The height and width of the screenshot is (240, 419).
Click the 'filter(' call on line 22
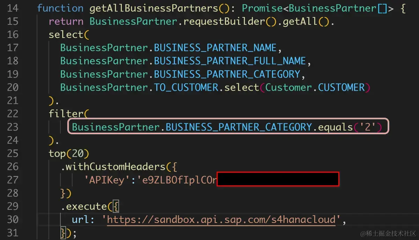[x=69, y=114]
